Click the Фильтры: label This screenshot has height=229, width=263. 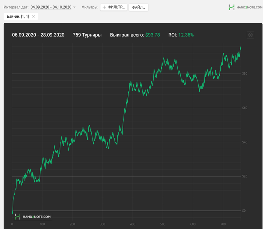90,7
